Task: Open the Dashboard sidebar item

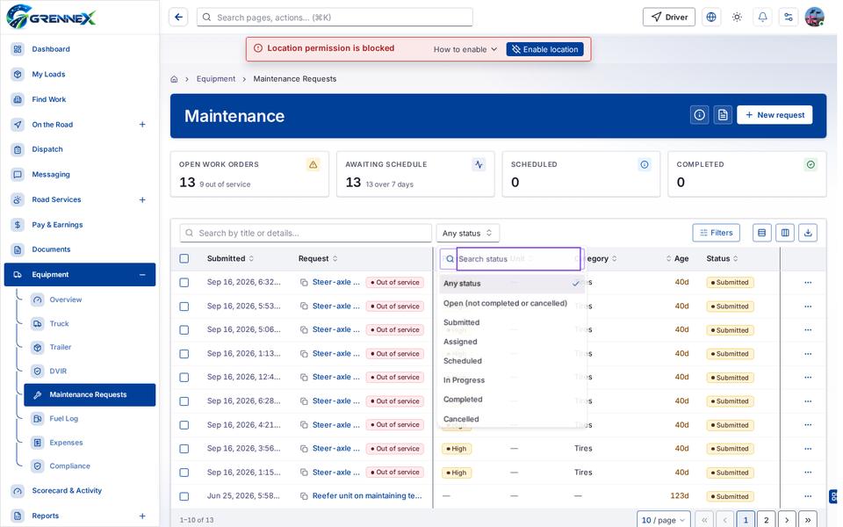Action: pos(80,49)
